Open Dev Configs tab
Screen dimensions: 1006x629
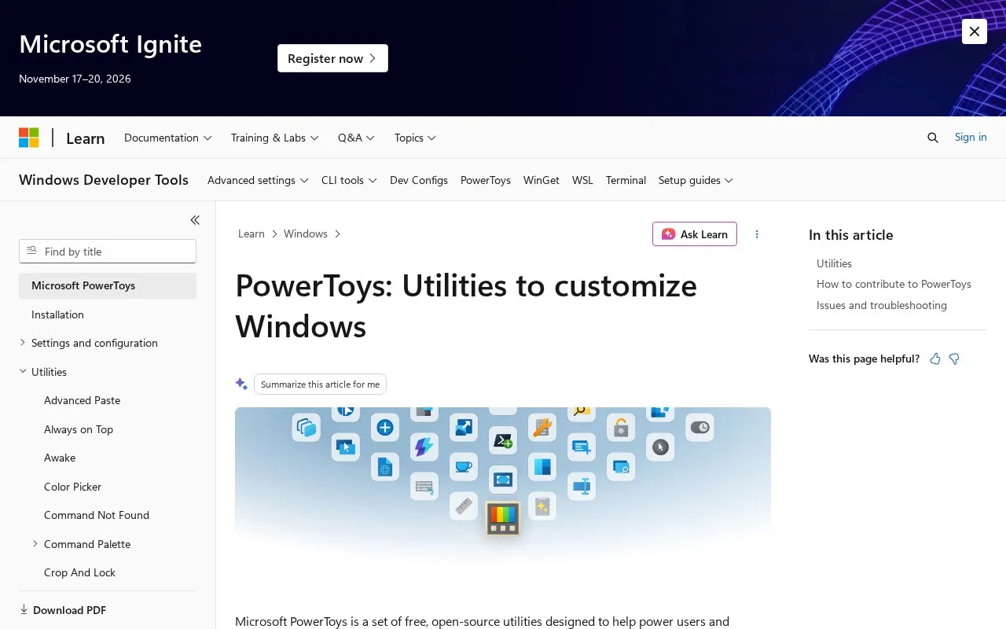pyautogui.click(x=419, y=180)
